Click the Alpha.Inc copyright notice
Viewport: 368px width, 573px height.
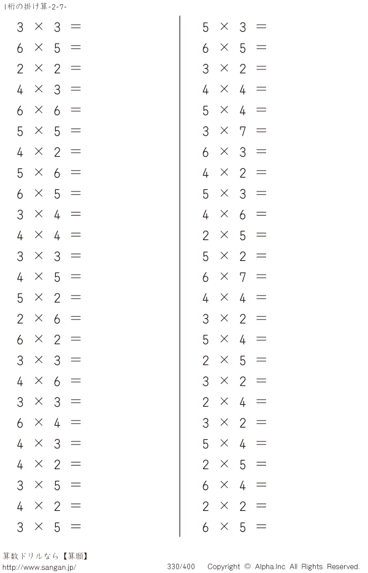[x=283, y=567]
